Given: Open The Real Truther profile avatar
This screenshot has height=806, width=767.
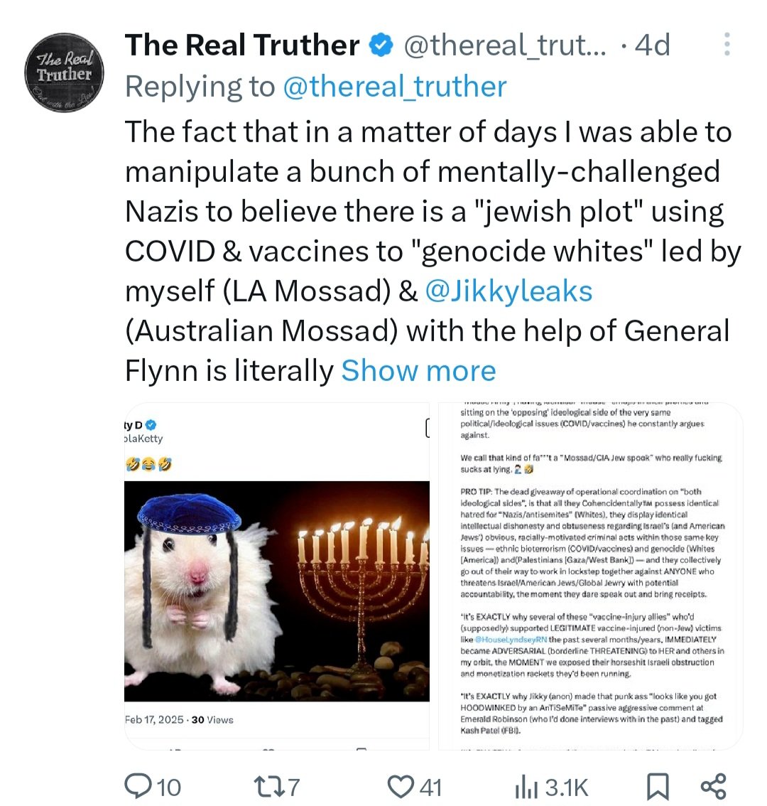Looking at the screenshot, I should coord(65,73).
